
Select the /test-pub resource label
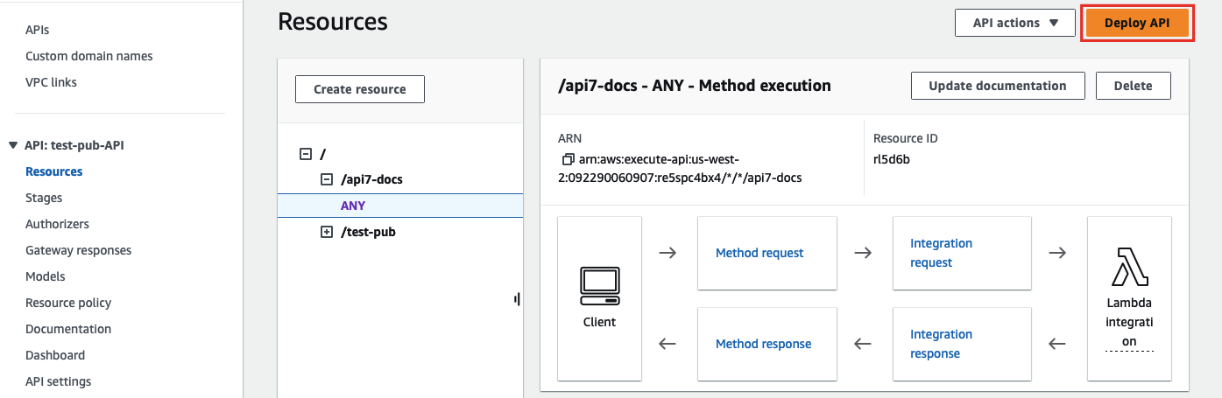tap(368, 232)
